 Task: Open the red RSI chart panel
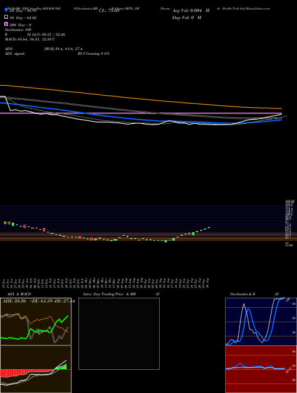tap(261, 369)
